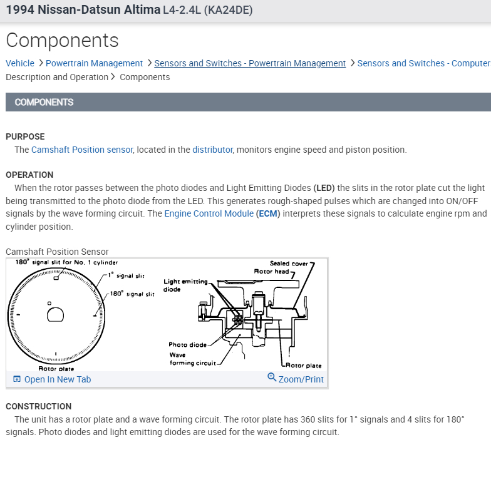Screen dimensions: 491x477
Task: Click the chevron after Powertrain Management breadcrumb
Action: tap(149, 63)
